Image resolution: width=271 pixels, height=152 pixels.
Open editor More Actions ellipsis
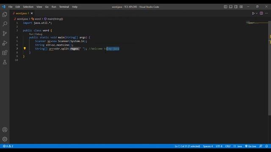(266, 13)
